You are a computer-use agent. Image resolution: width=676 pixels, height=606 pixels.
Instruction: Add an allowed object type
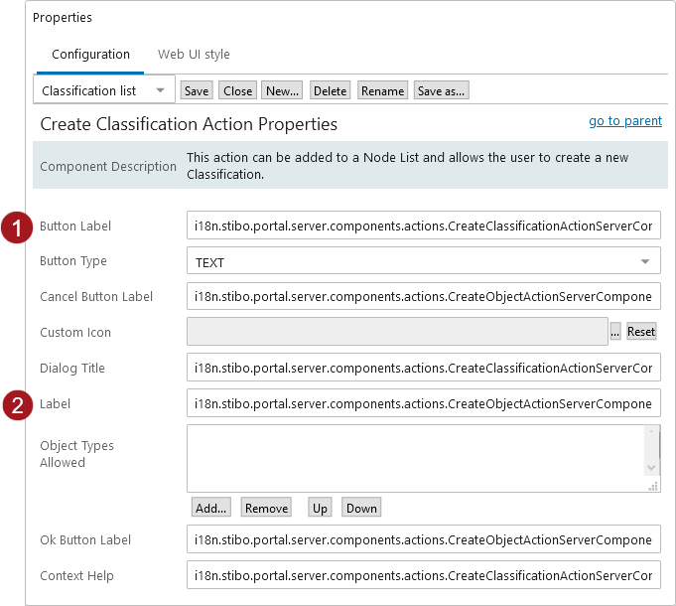(210, 508)
